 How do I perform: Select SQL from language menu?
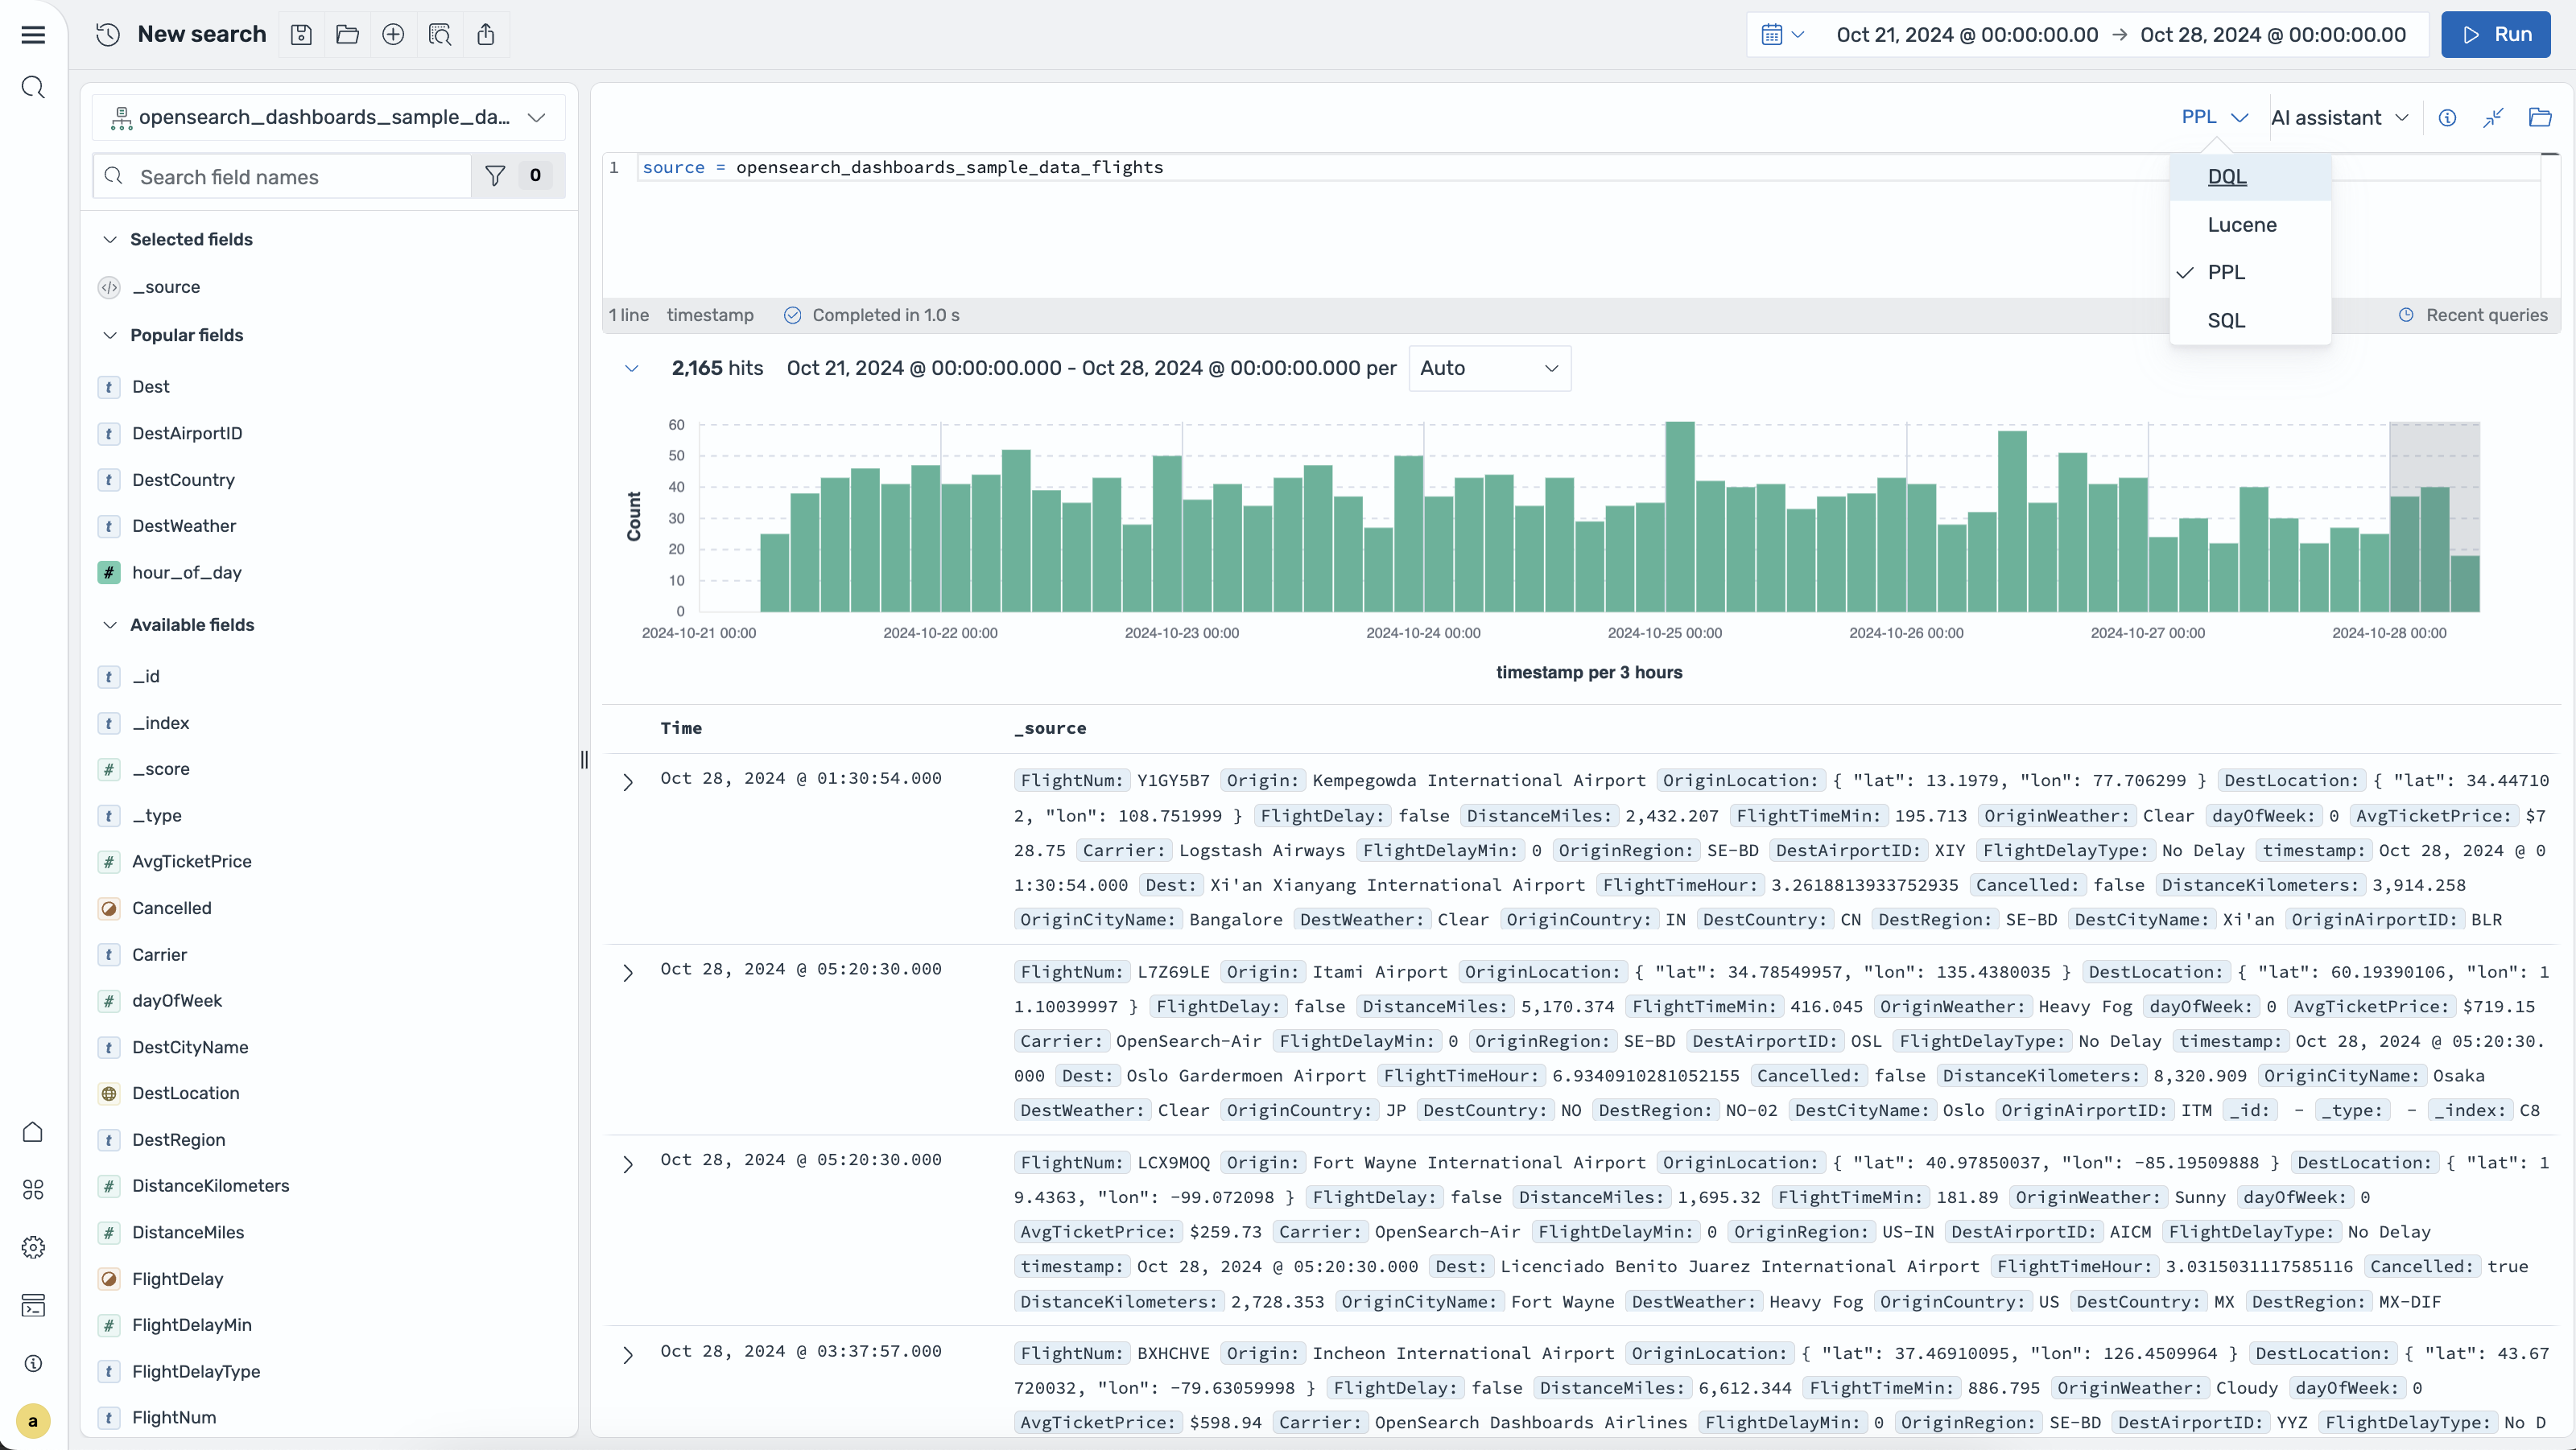(2225, 321)
